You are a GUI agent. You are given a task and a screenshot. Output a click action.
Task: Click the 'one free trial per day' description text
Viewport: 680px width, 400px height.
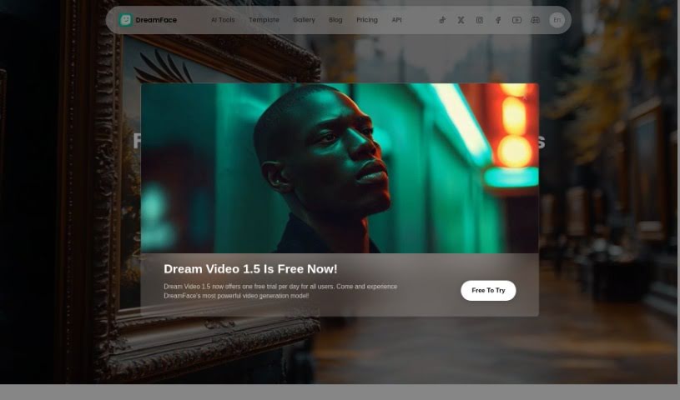(280, 291)
